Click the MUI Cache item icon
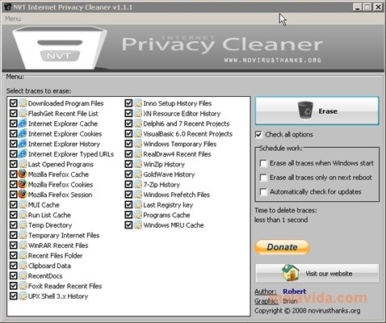The height and width of the screenshot is (323, 386). pyautogui.click(x=23, y=205)
